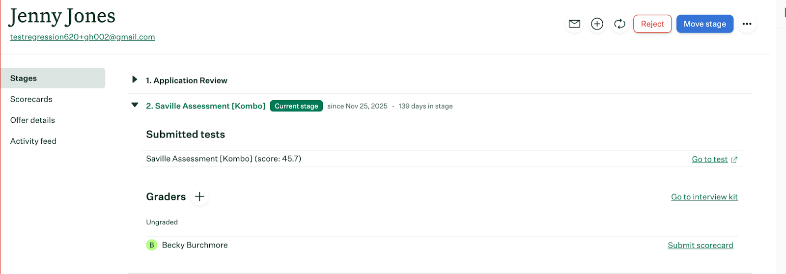This screenshot has height=274, width=786.
Task: Click the Saville Assessment [Kombo] stage title
Action: pyautogui.click(x=205, y=106)
